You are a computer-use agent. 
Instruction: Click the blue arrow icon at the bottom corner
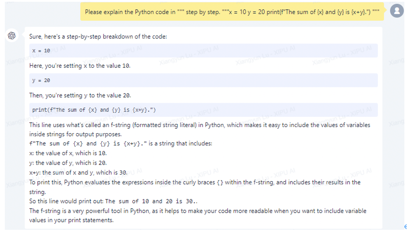pos(405,227)
